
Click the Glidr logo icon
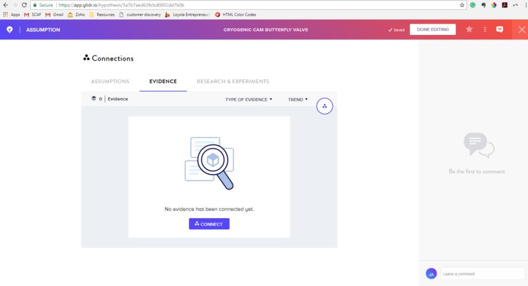coord(9,30)
